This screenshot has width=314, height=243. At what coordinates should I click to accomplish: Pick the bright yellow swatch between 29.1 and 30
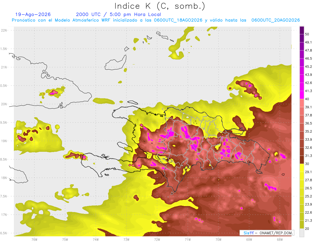tap(302, 168)
